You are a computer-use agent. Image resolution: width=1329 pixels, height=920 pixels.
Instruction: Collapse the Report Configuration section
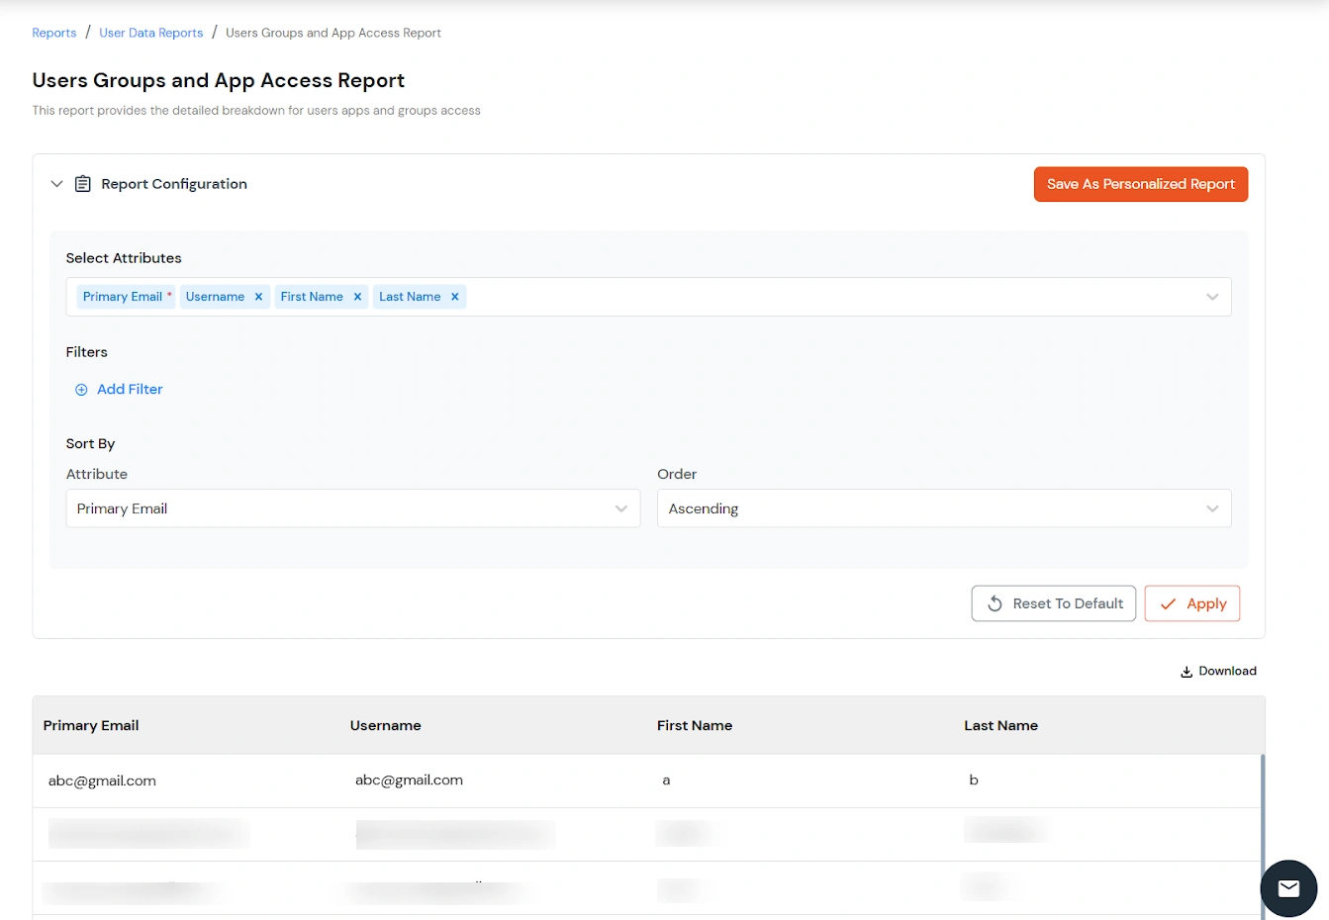tap(56, 184)
